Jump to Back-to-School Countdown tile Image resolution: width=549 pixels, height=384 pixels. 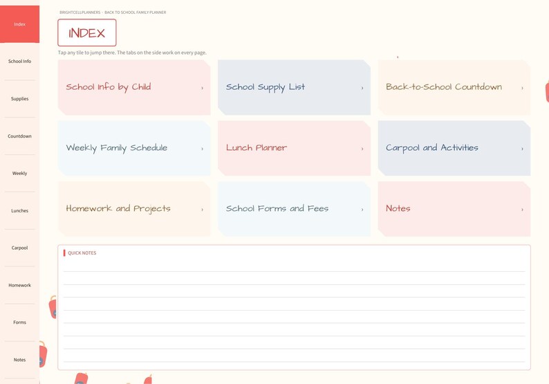click(454, 87)
